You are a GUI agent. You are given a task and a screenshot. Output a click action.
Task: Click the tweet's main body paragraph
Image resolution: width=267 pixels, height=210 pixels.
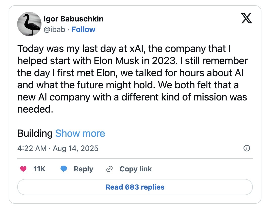coord(132,79)
